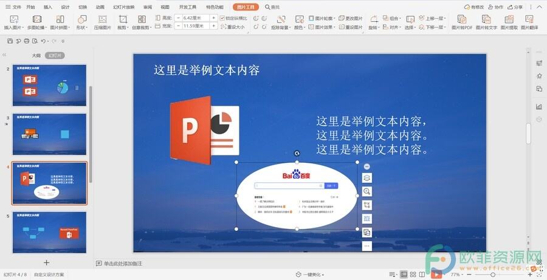Open the 设计 design tab
The width and height of the screenshot is (547, 280).
pos(65,7)
